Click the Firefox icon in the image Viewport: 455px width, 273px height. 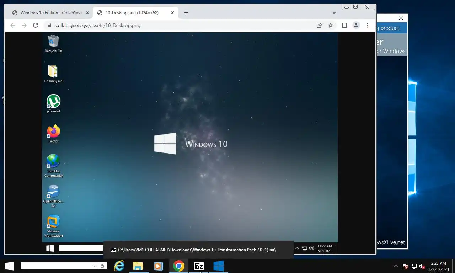coord(53,134)
